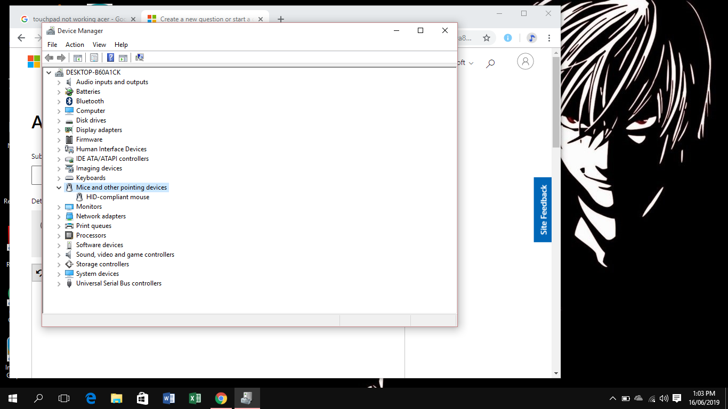Image resolution: width=728 pixels, height=409 pixels.
Task: Switch to the 'Create a new question' Chrome tab
Action: [x=205, y=19]
